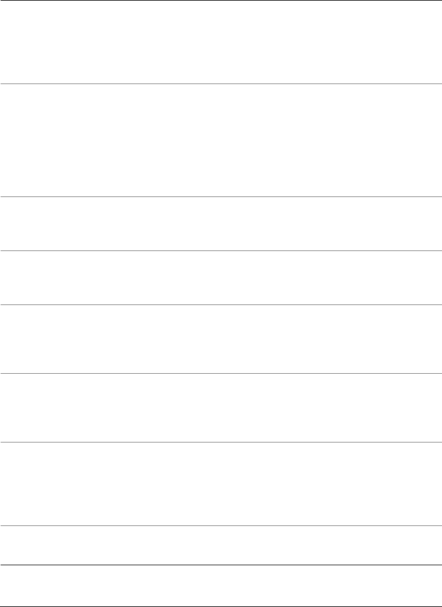The image size is (442, 607).
Task: Click the fifth blank row from the top
Action: [221, 339]
